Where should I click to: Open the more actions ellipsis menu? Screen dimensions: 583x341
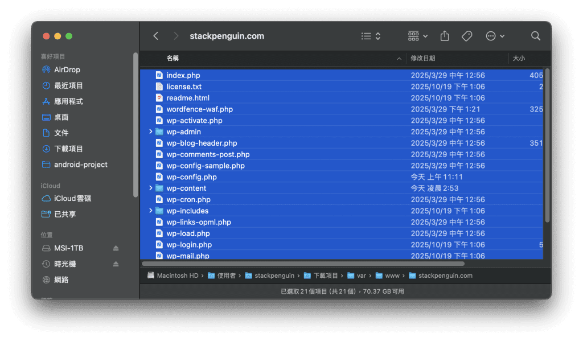tap(495, 36)
